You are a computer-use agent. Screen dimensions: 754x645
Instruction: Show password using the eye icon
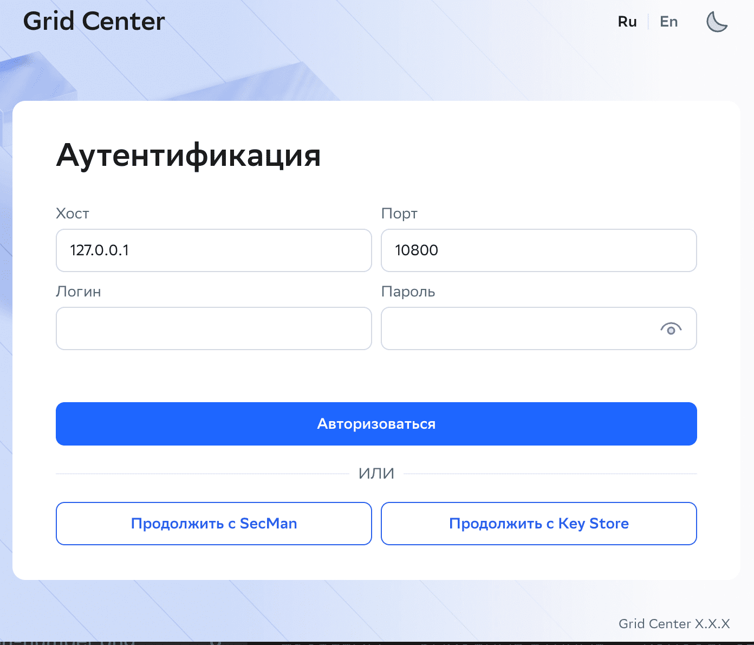(x=671, y=329)
